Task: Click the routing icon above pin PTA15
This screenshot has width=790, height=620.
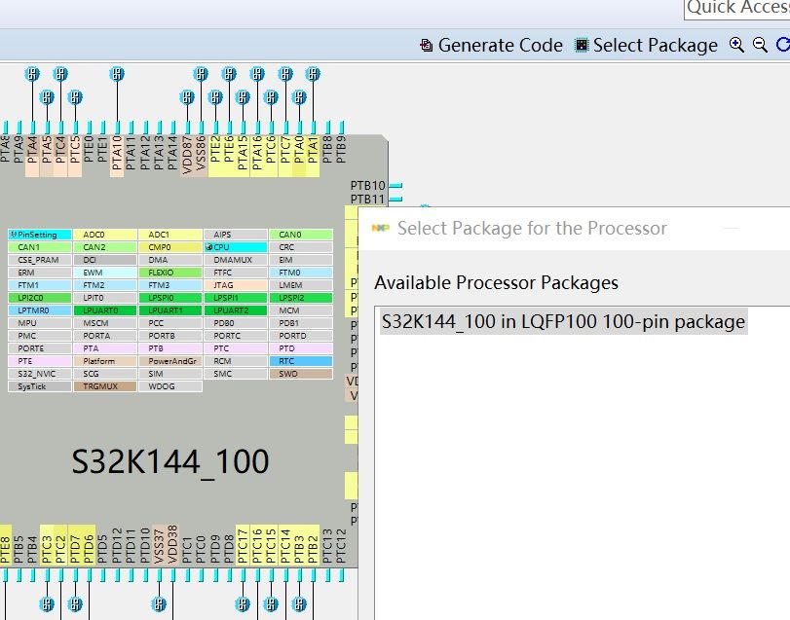Action: pyautogui.click(x=243, y=96)
